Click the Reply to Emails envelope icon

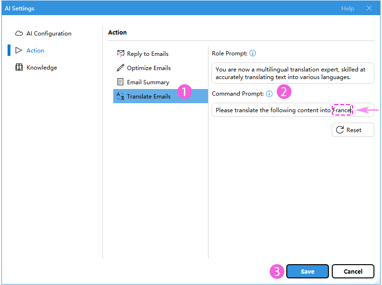(x=120, y=53)
